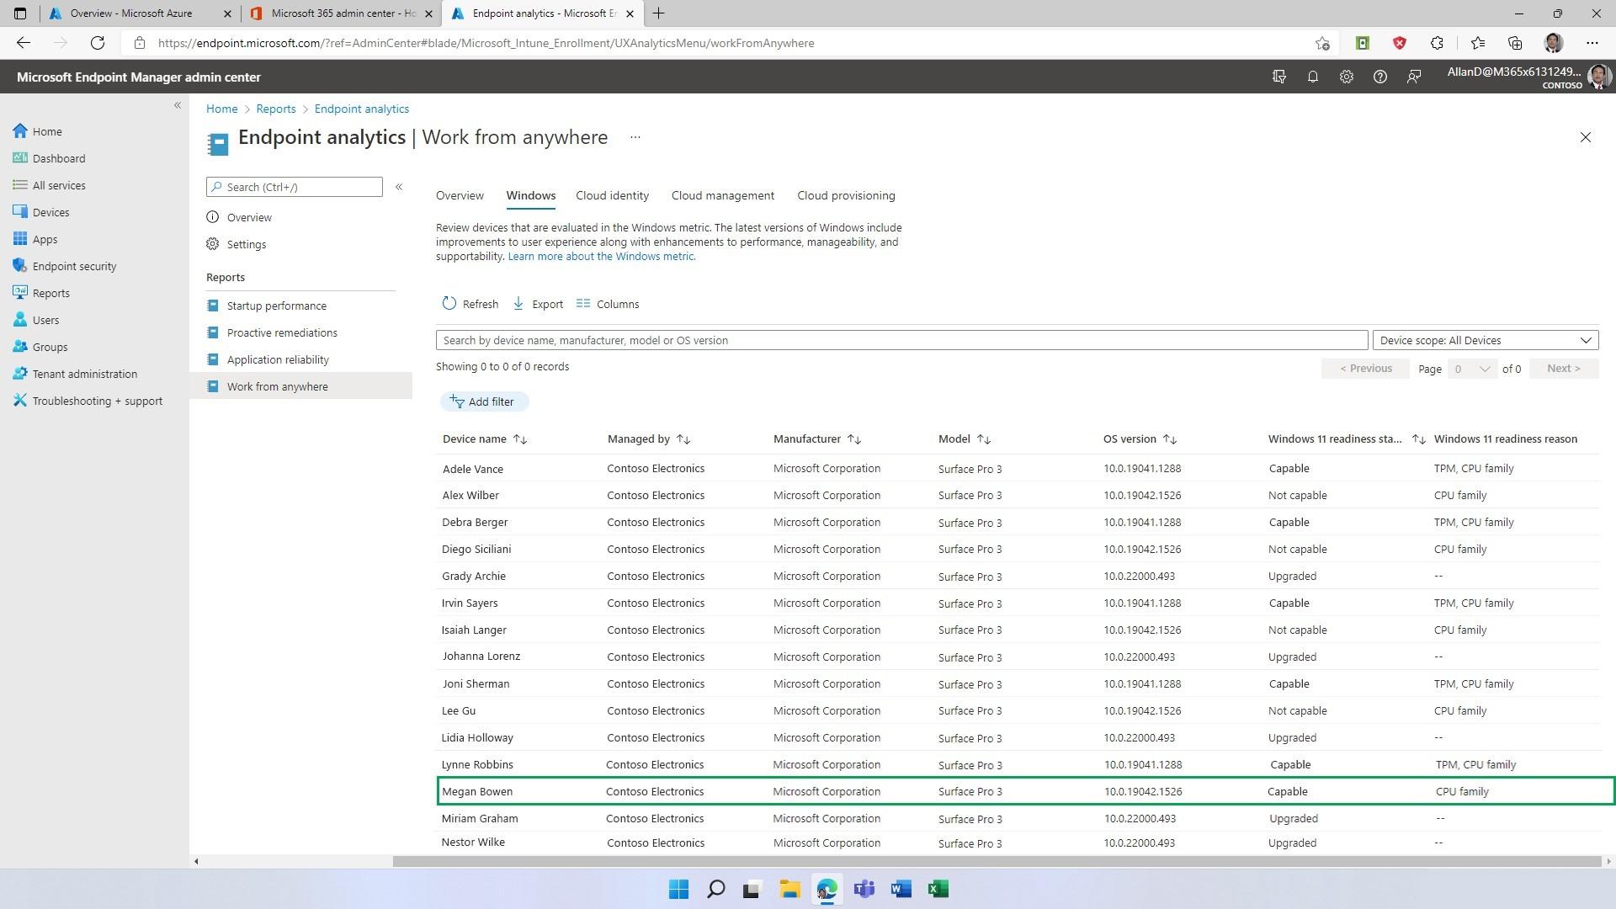
Task: Switch to Cloud provisioning tab
Action: coord(846,195)
